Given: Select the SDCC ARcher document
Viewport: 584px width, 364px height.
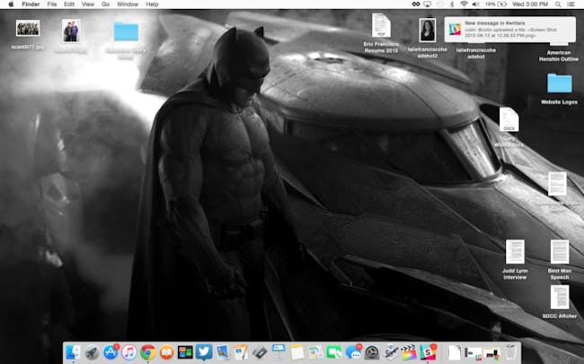Looking at the screenshot, I should 560,297.
